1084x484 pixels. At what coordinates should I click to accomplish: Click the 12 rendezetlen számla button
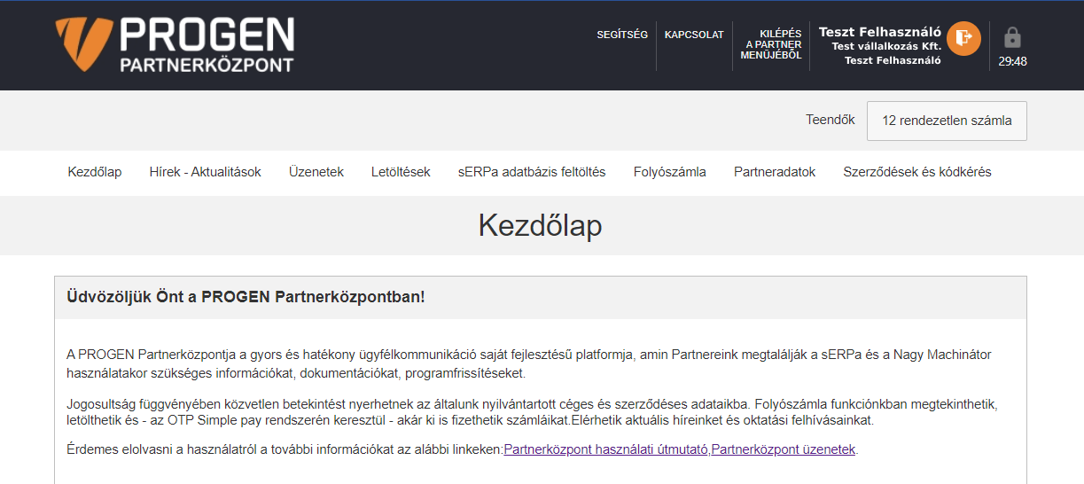[x=947, y=121]
